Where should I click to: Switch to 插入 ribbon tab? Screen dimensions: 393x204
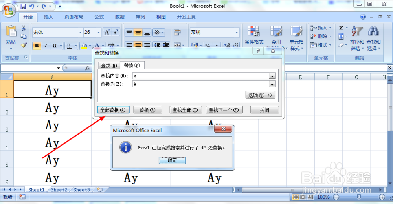click(x=48, y=17)
